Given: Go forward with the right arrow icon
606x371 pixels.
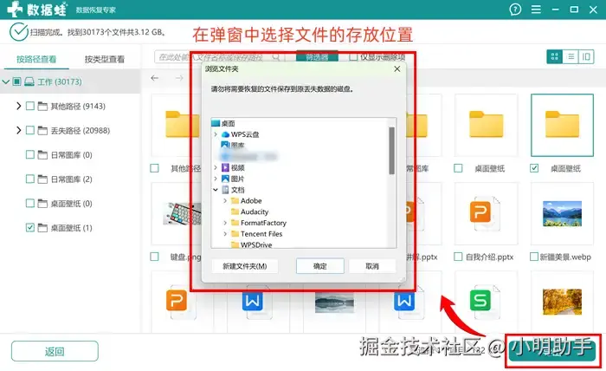Looking at the screenshot, I should (x=179, y=78).
